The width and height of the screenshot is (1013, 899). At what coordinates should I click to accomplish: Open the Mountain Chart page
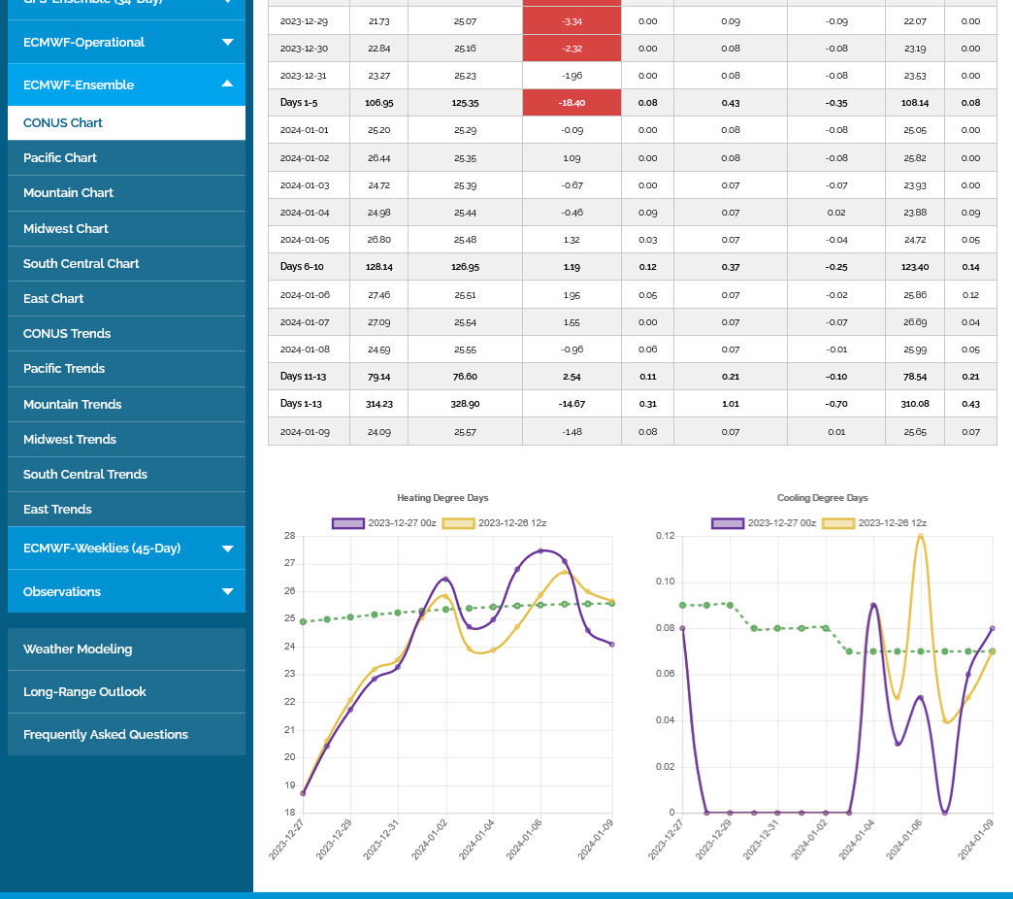68,193
